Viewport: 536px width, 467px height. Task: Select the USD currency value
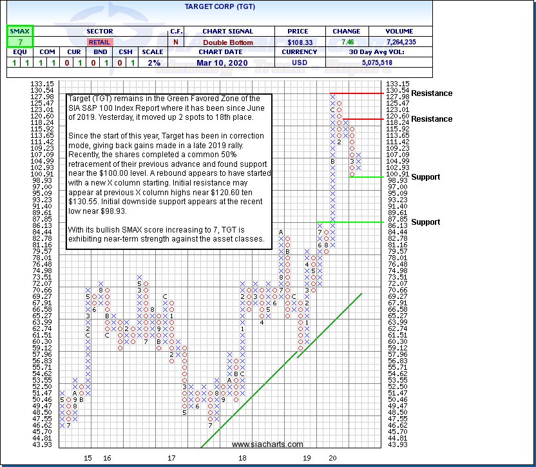click(299, 62)
